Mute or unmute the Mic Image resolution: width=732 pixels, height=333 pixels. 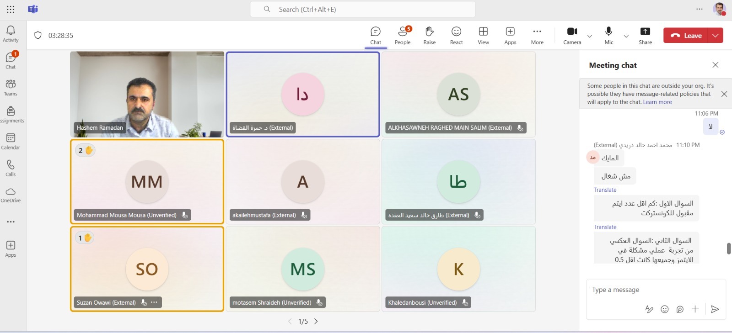(x=608, y=35)
